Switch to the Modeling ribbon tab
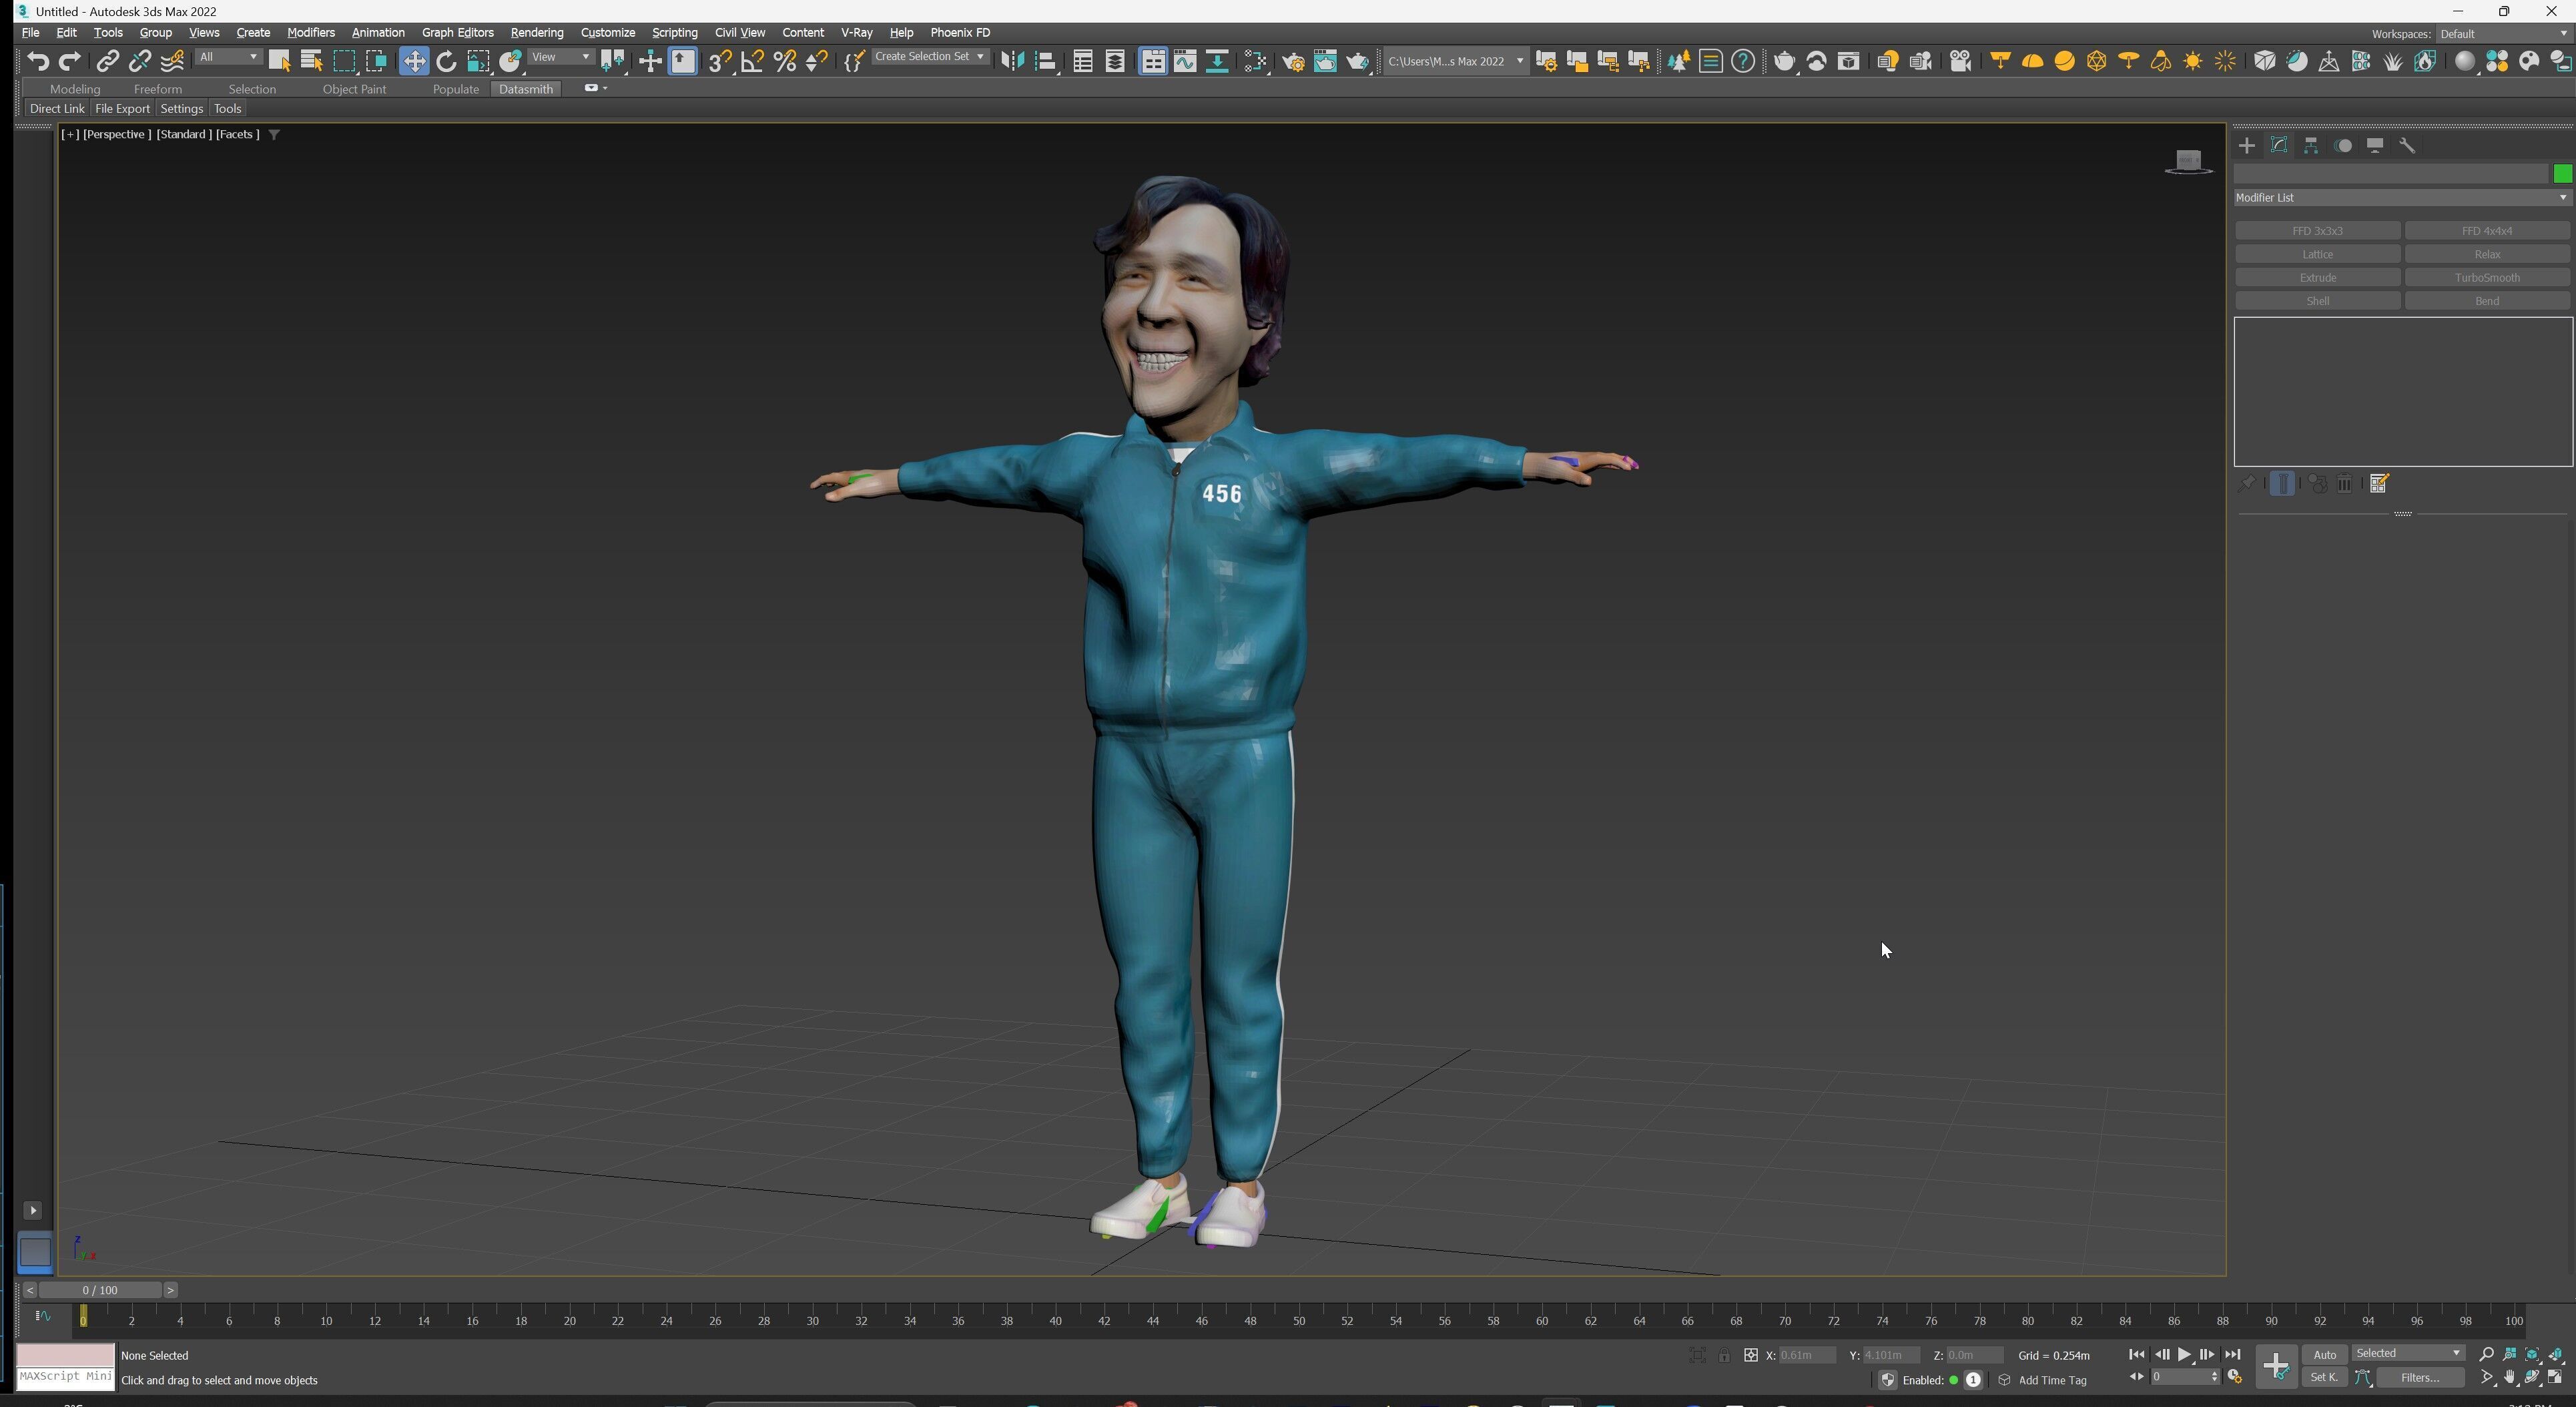Image resolution: width=2576 pixels, height=1407 pixels. 75,89
